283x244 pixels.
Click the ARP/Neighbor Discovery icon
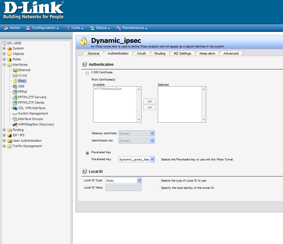click(x=15, y=124)
